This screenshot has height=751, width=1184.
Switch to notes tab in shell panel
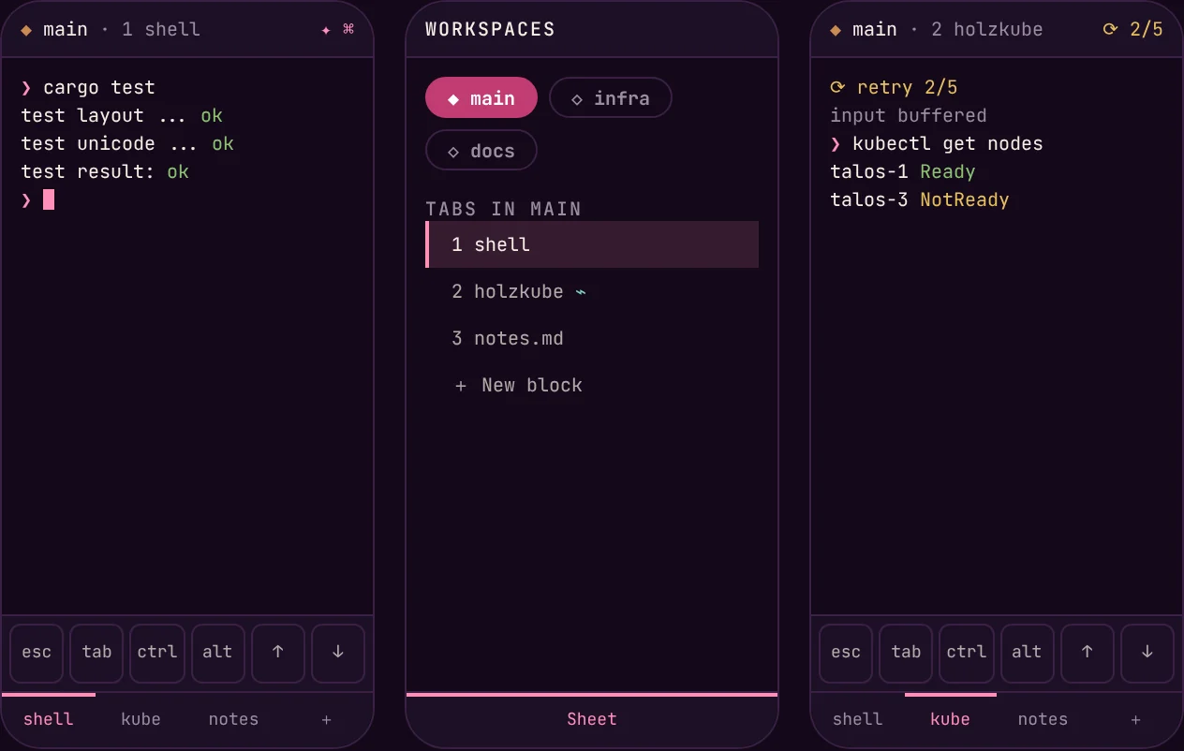coord(233,719)
